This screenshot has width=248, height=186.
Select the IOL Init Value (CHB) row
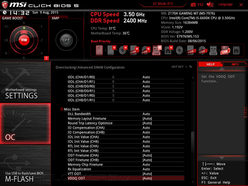click(x=126, y=142)
